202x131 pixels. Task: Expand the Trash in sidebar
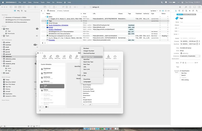pyautogui.click(x=2, y=36)
